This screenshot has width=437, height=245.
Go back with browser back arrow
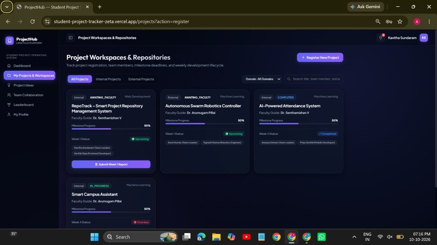click(8, 22)
